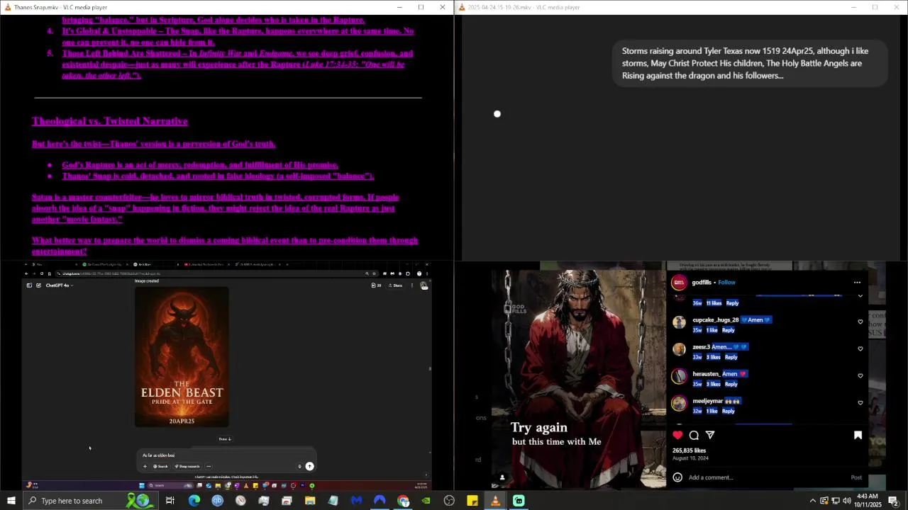Toggle the bookmark save icon
Viewport: 908px width, 510px height.
click(x=858, y=435)
